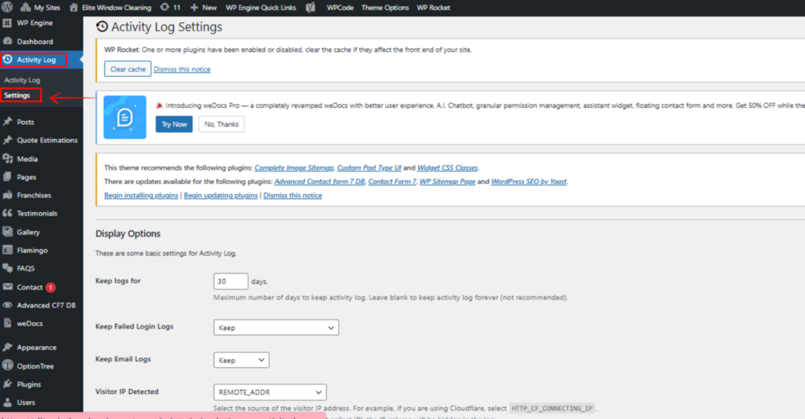Screen dimensions: 805x419
Task: Click the No, Thanks button
Action: pos(221,124)
